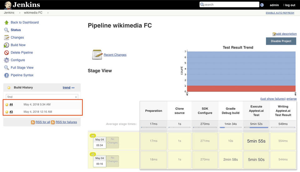Click the enlarge link under the chart

pos(291,99)
